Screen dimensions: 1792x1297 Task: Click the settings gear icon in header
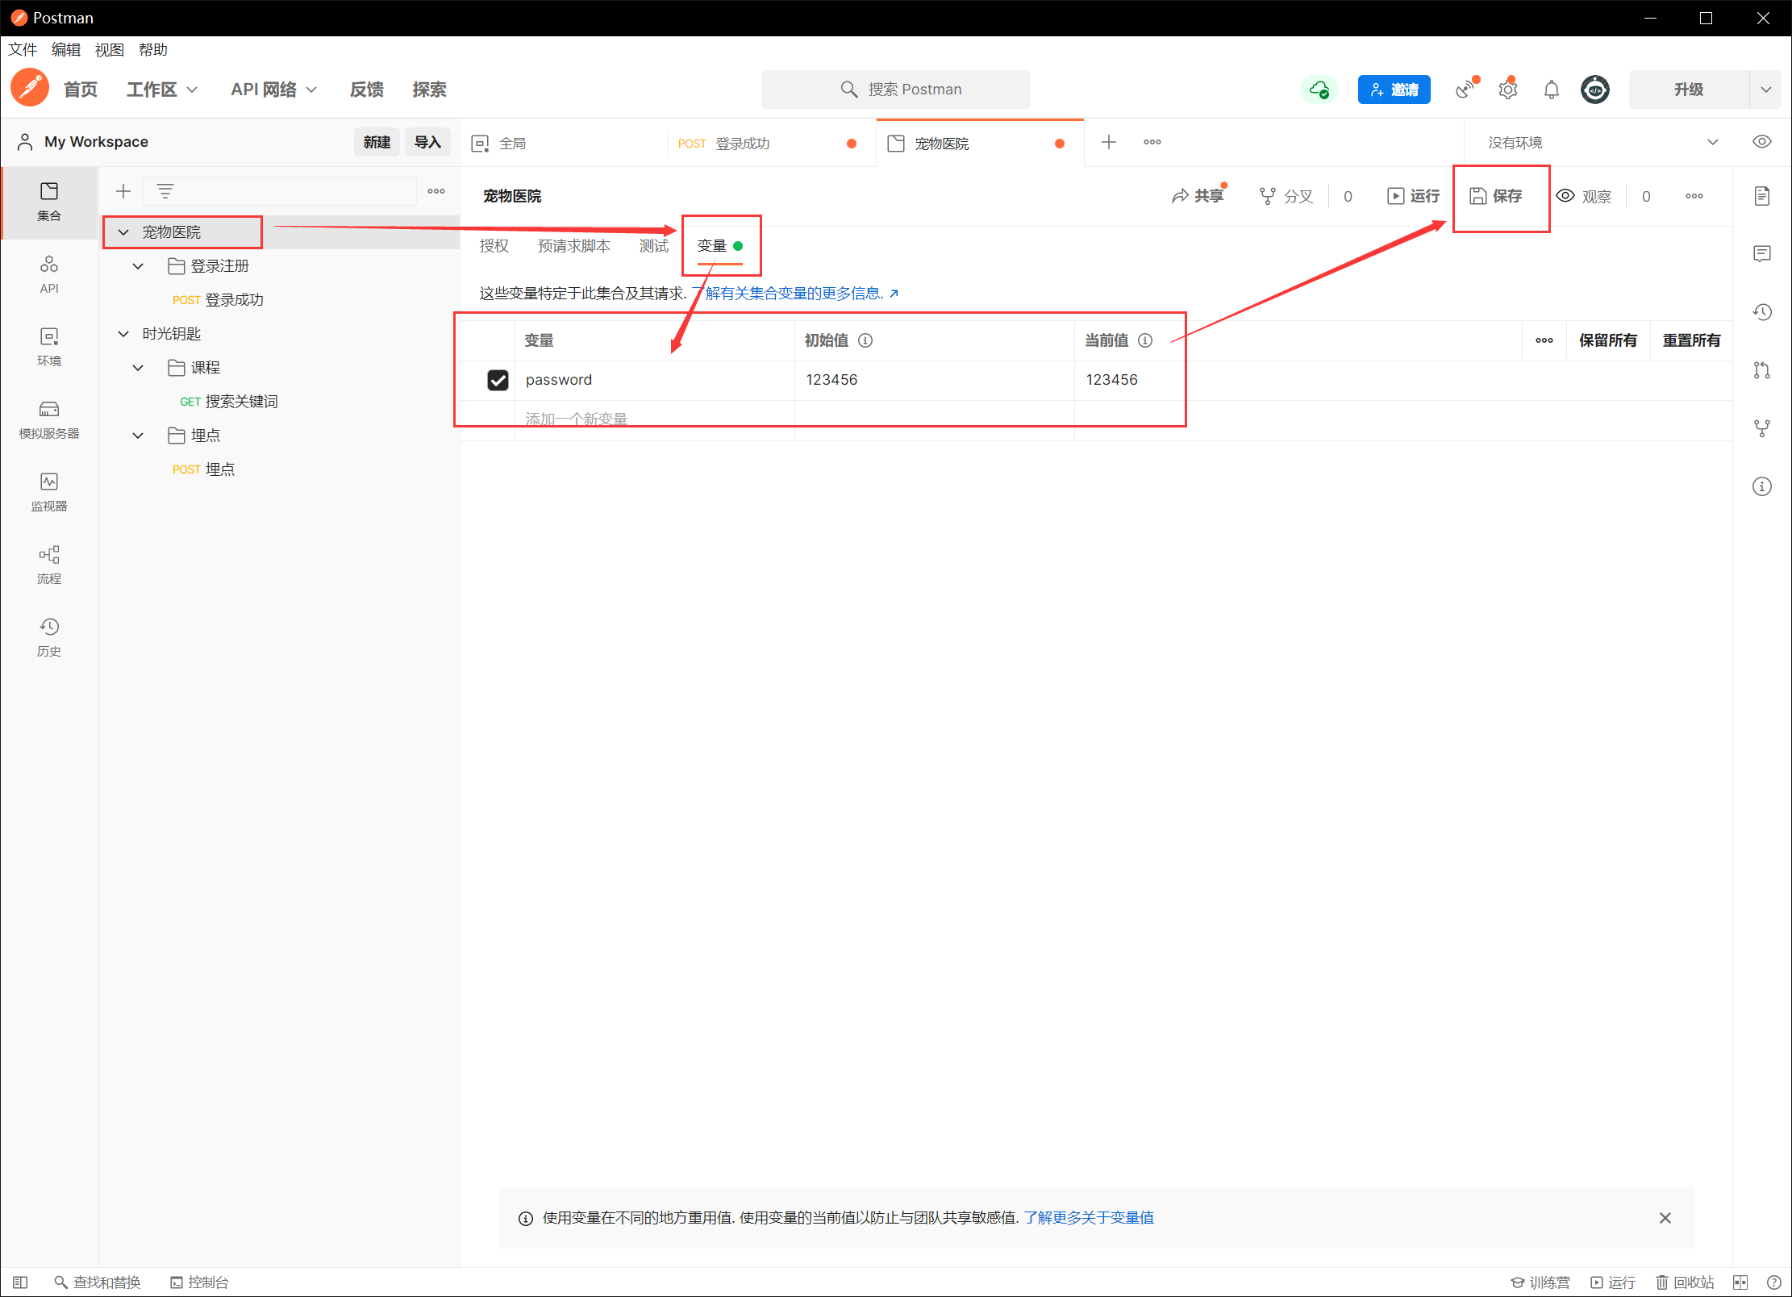1507,90
